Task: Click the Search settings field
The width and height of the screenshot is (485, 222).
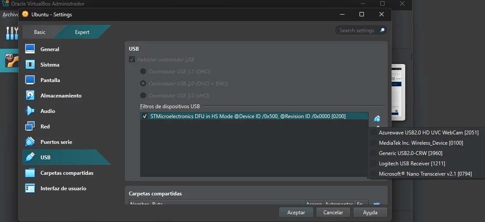Action: (x=361, y=30)
